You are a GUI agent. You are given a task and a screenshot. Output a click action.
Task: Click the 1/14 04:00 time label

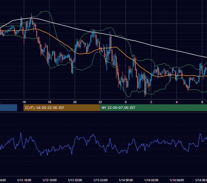(177, 180)
